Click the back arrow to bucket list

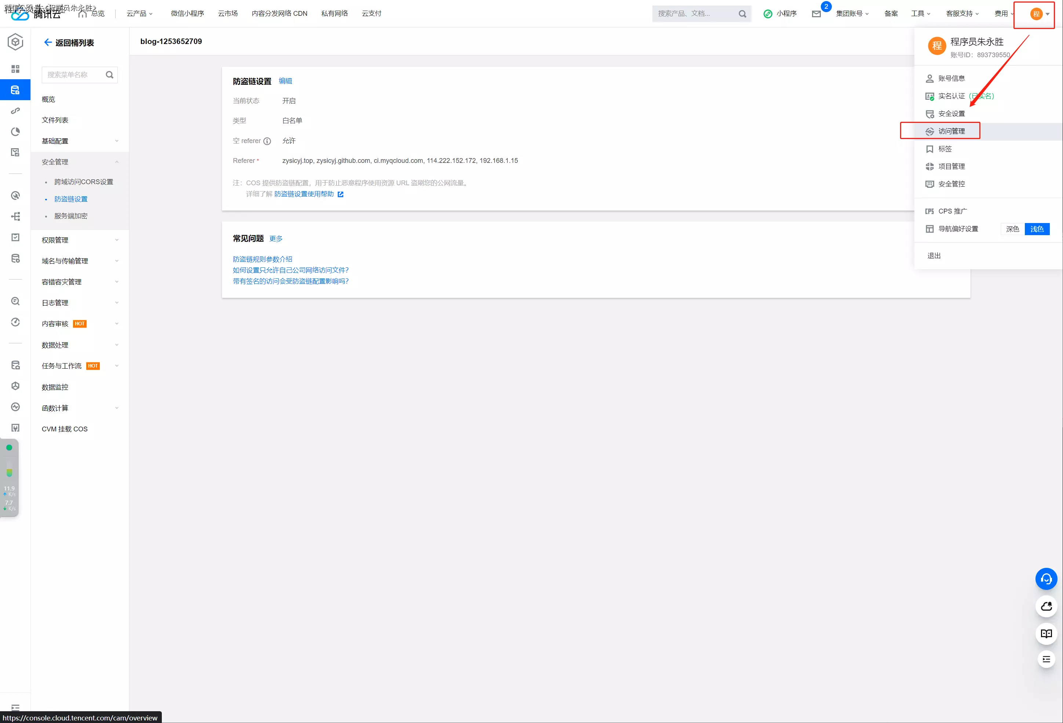(x=48, y=43)
